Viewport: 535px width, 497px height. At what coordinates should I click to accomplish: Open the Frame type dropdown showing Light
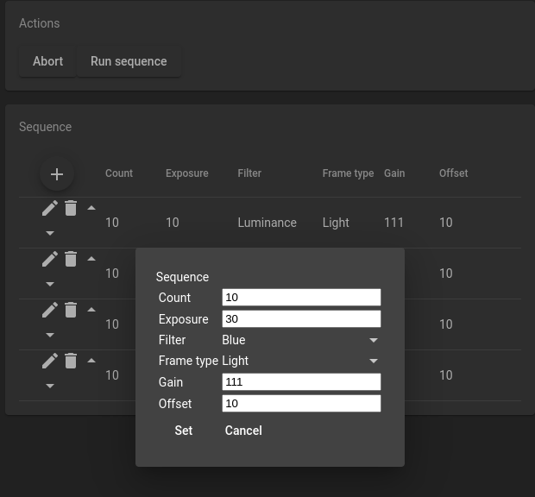click(300, 361)
